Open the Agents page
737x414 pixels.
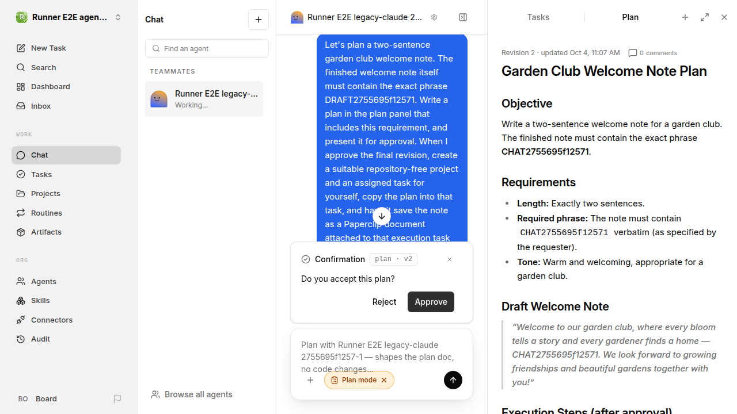click(66, 281)
